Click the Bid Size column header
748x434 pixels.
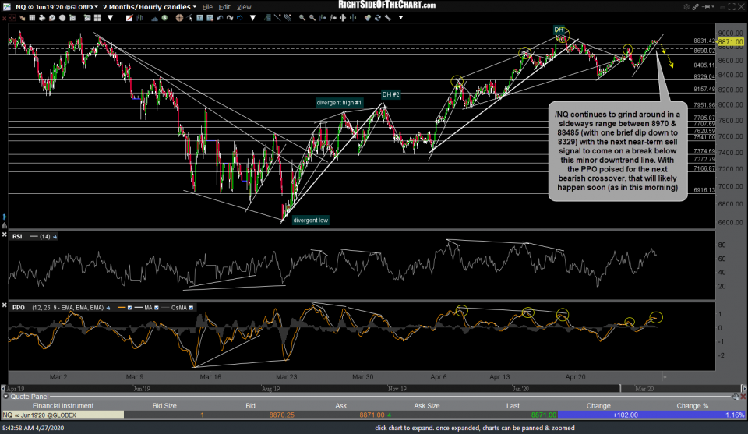click(x=164, y=405)
